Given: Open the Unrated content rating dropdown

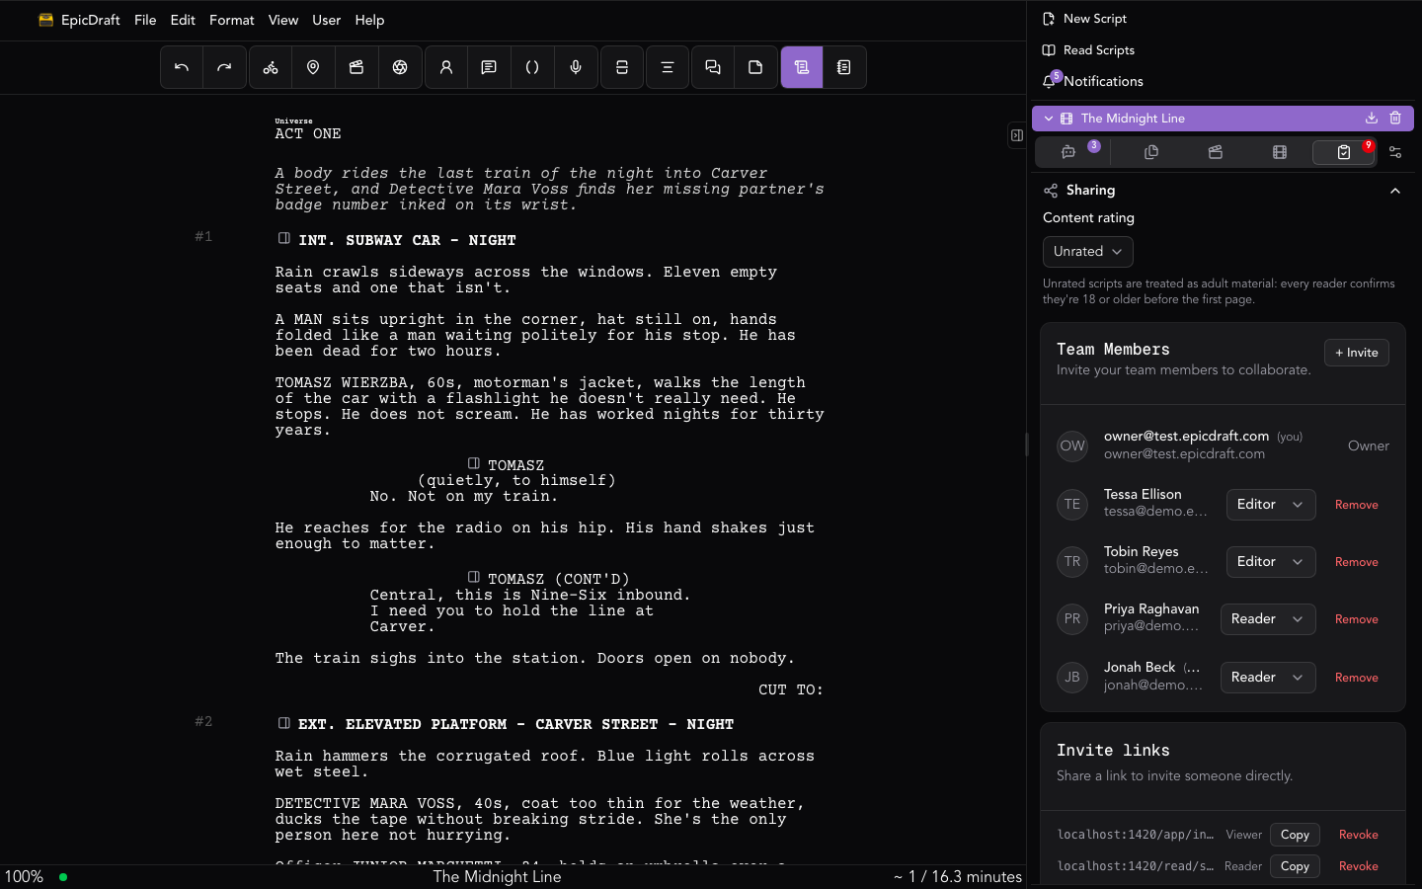Looking at the screenshot, I should click(1088, 252).
